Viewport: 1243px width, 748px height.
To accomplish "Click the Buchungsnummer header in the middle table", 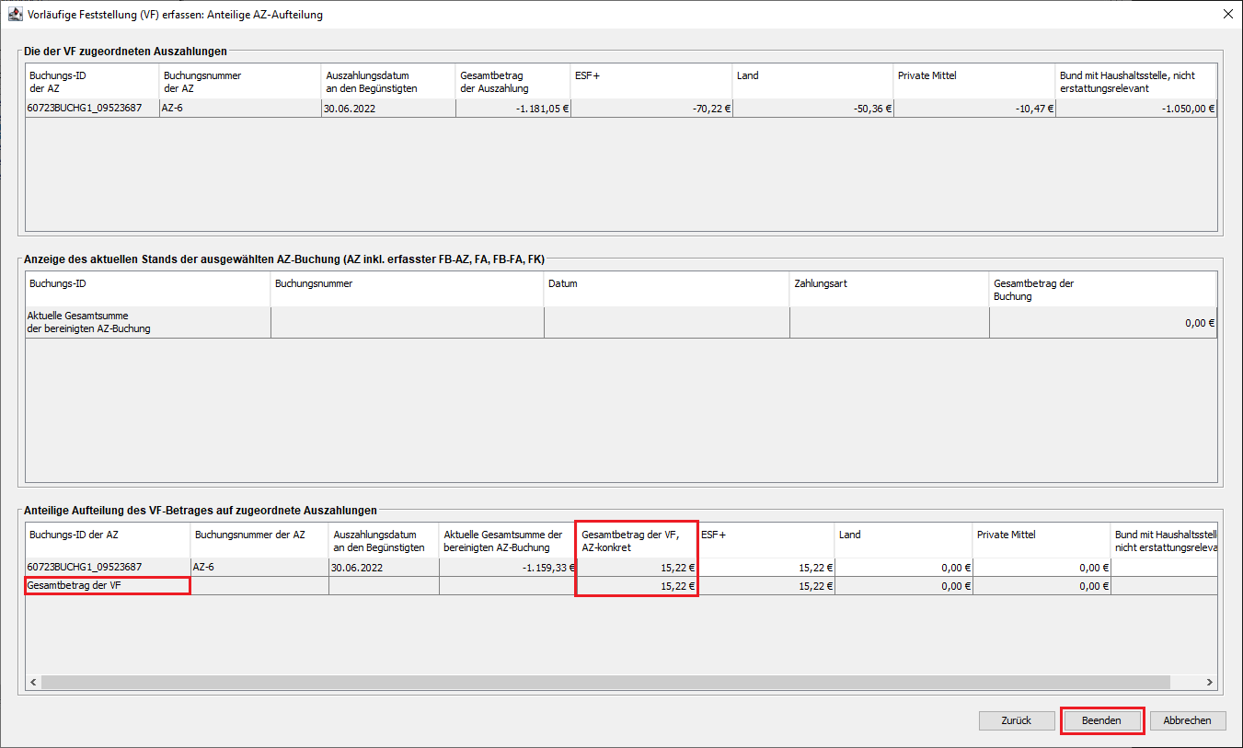I will (x=408, y=290).
